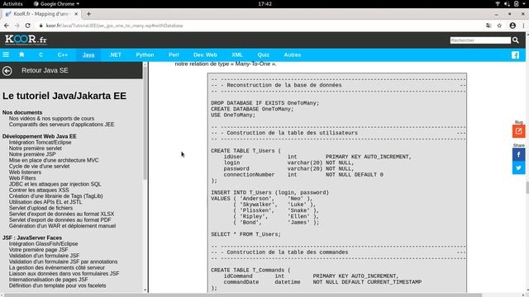Close the KooR.fr tab
The height and width of the screenshot is (297, 529).
click(x=76, y=14)
